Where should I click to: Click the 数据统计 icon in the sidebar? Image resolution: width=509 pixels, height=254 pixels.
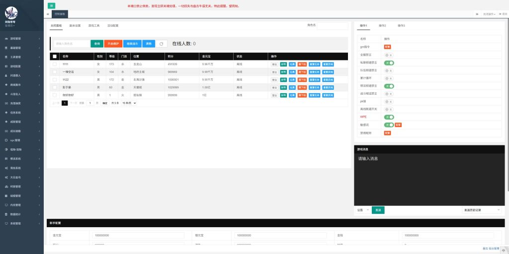[x=6, y=214]
